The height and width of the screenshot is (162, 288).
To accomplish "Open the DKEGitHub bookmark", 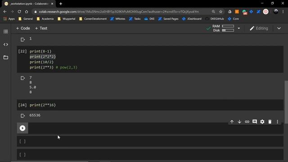I will coord(215,19).
